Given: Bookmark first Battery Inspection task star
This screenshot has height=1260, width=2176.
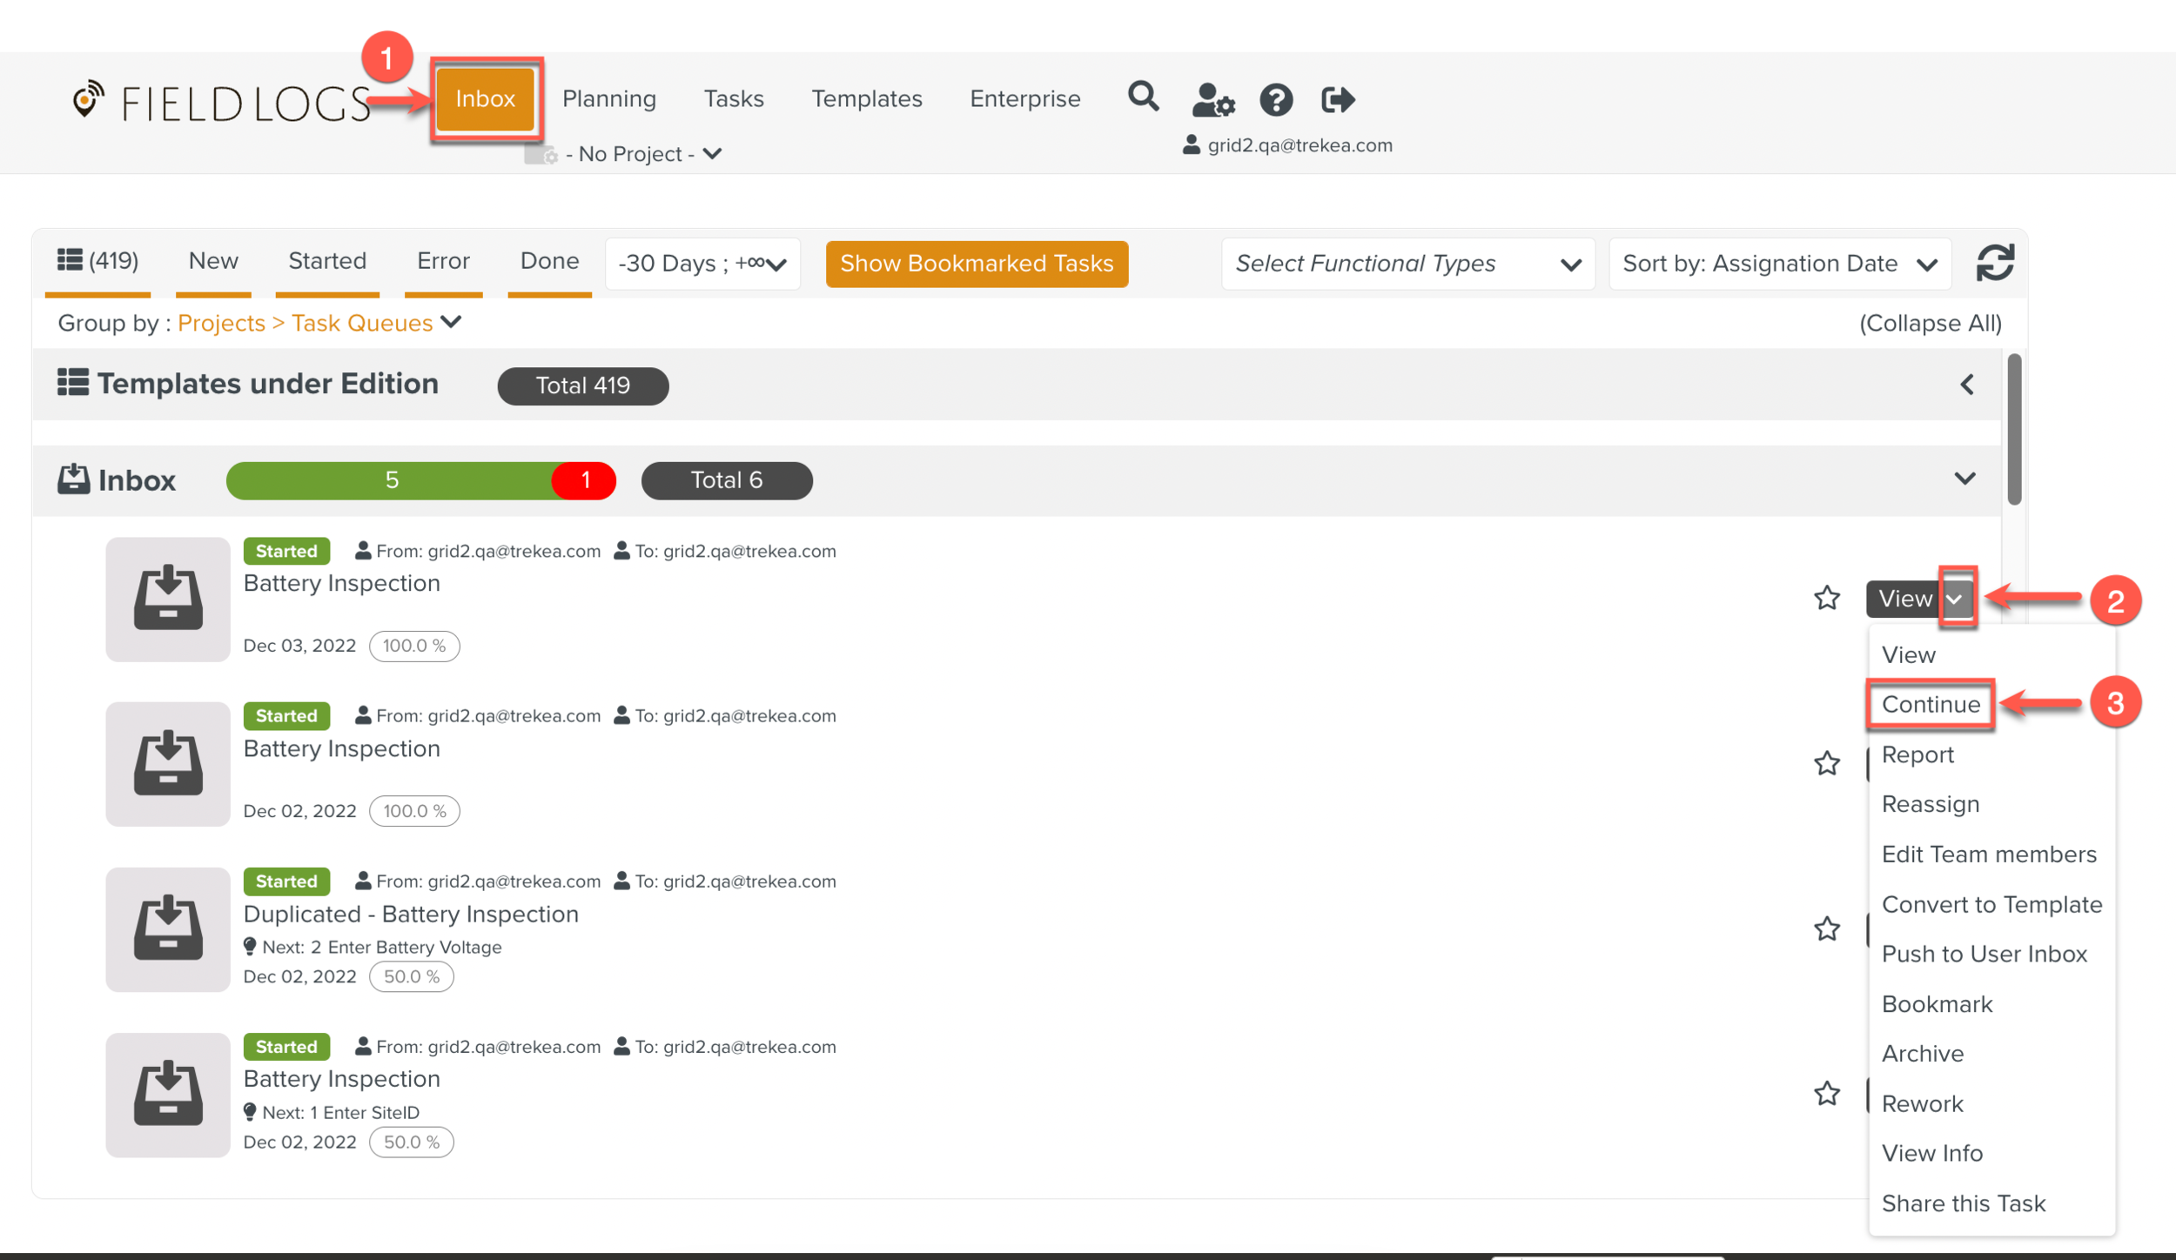Looking at the screenshot, I should coord(1826,598).
